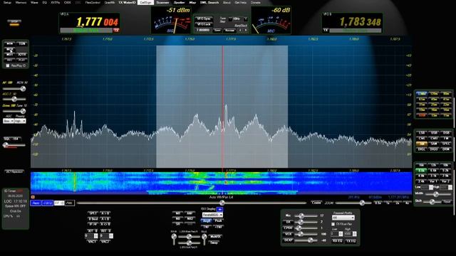Image resolution: width=456 pixels, height=256 pixels.
Task: Adjust the squelch level slider
Action: (14, 145)
